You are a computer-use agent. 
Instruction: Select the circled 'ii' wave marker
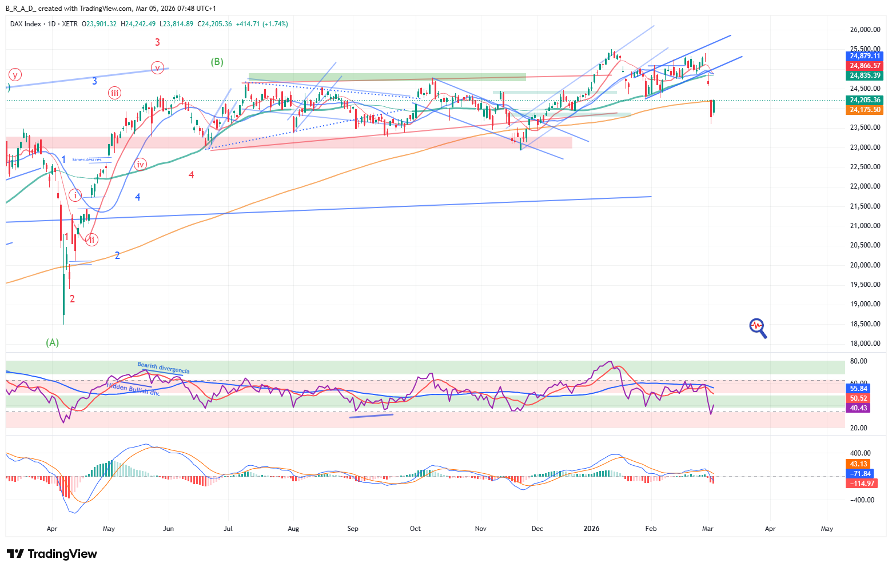pos(91,239)
